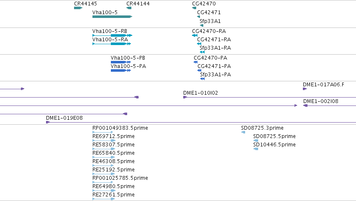The width and height of the screenshot is (356, 201).
Task: Click the RE64980.5prime EST label
Action: click(113, 186)
